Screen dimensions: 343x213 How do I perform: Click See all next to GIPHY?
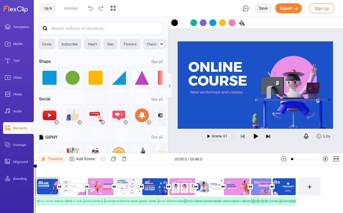157,137
